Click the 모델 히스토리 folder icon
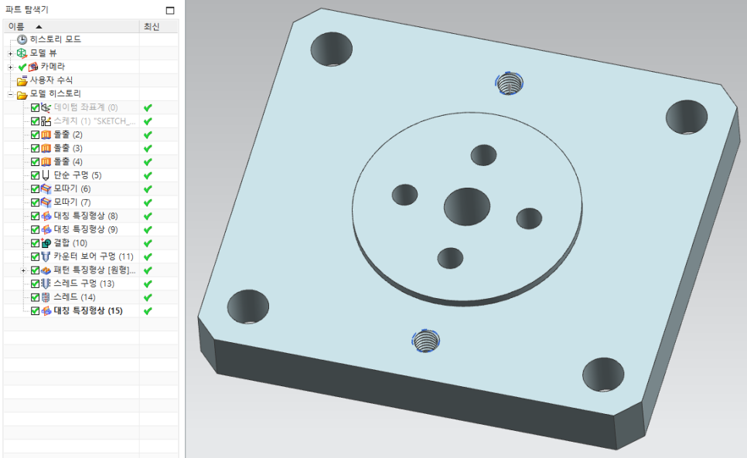Viewport: 747px width, 458px height. click(x=22, y=94)
